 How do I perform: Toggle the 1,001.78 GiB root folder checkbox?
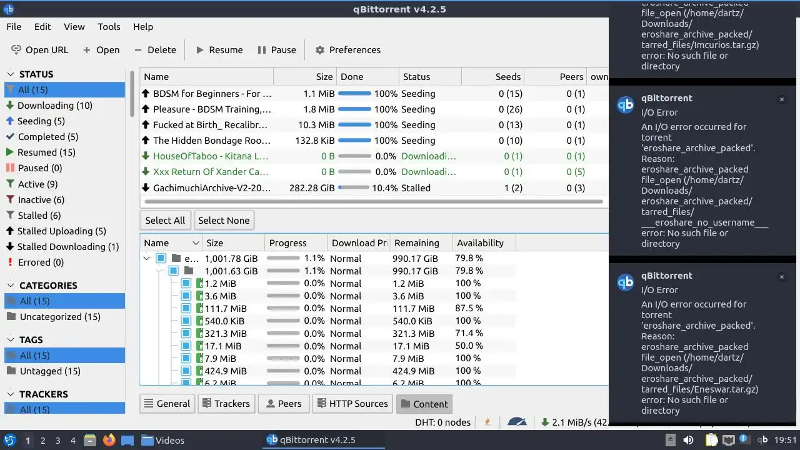pos(161,258)
